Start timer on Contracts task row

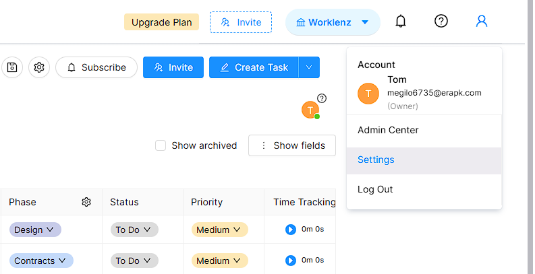pyautogui.click(x=291, y=261)
